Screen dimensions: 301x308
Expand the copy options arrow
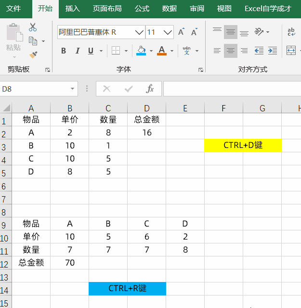[43, 41]
